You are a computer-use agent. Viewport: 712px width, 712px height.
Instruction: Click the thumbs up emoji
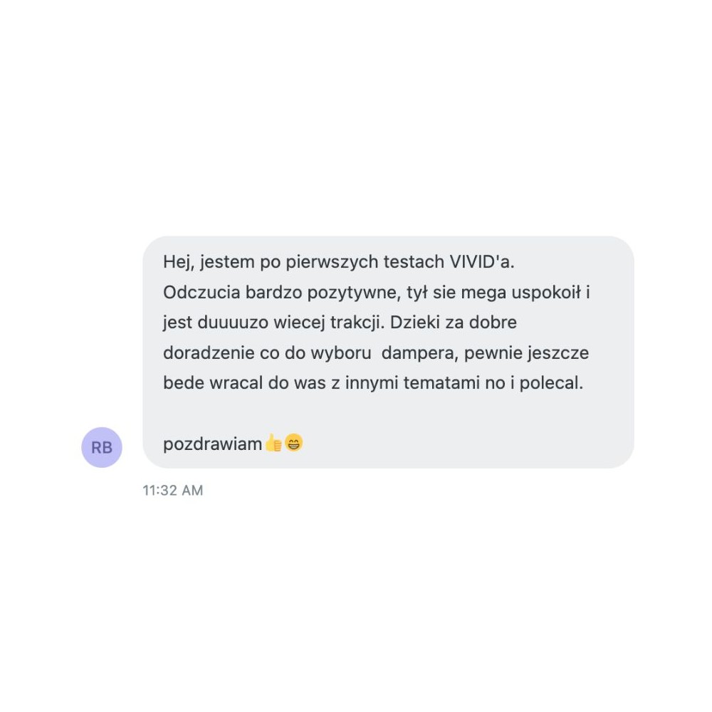[x=273, y=443]
